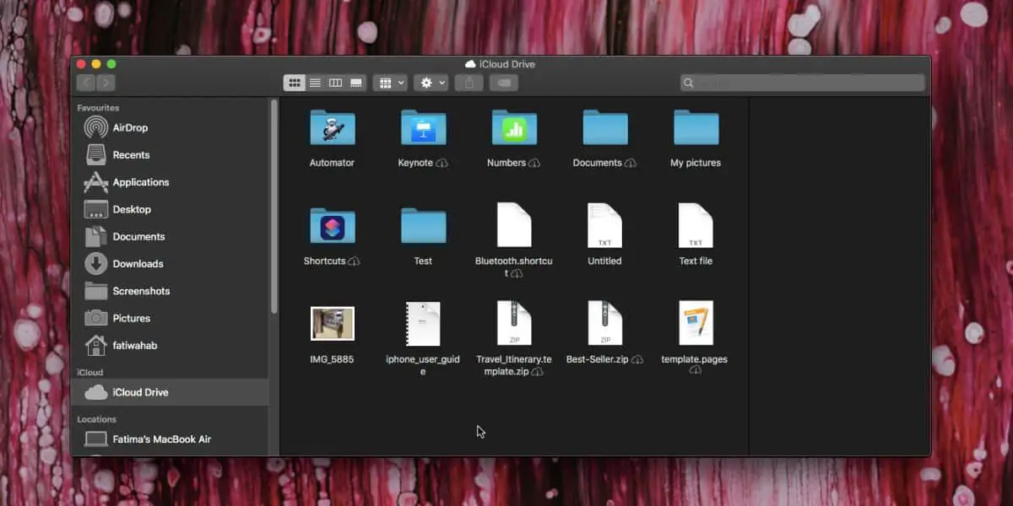Switch to list view in toolbar

315,83
